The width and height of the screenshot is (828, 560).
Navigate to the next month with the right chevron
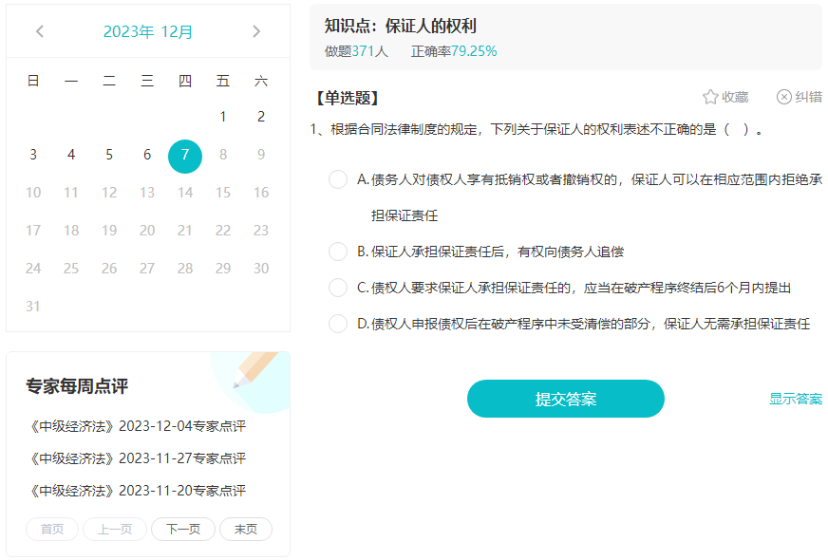256,31
